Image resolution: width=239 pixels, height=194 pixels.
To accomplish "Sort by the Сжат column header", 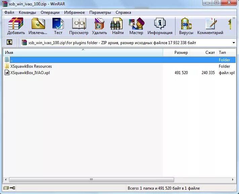I will (x=203, y=53).
